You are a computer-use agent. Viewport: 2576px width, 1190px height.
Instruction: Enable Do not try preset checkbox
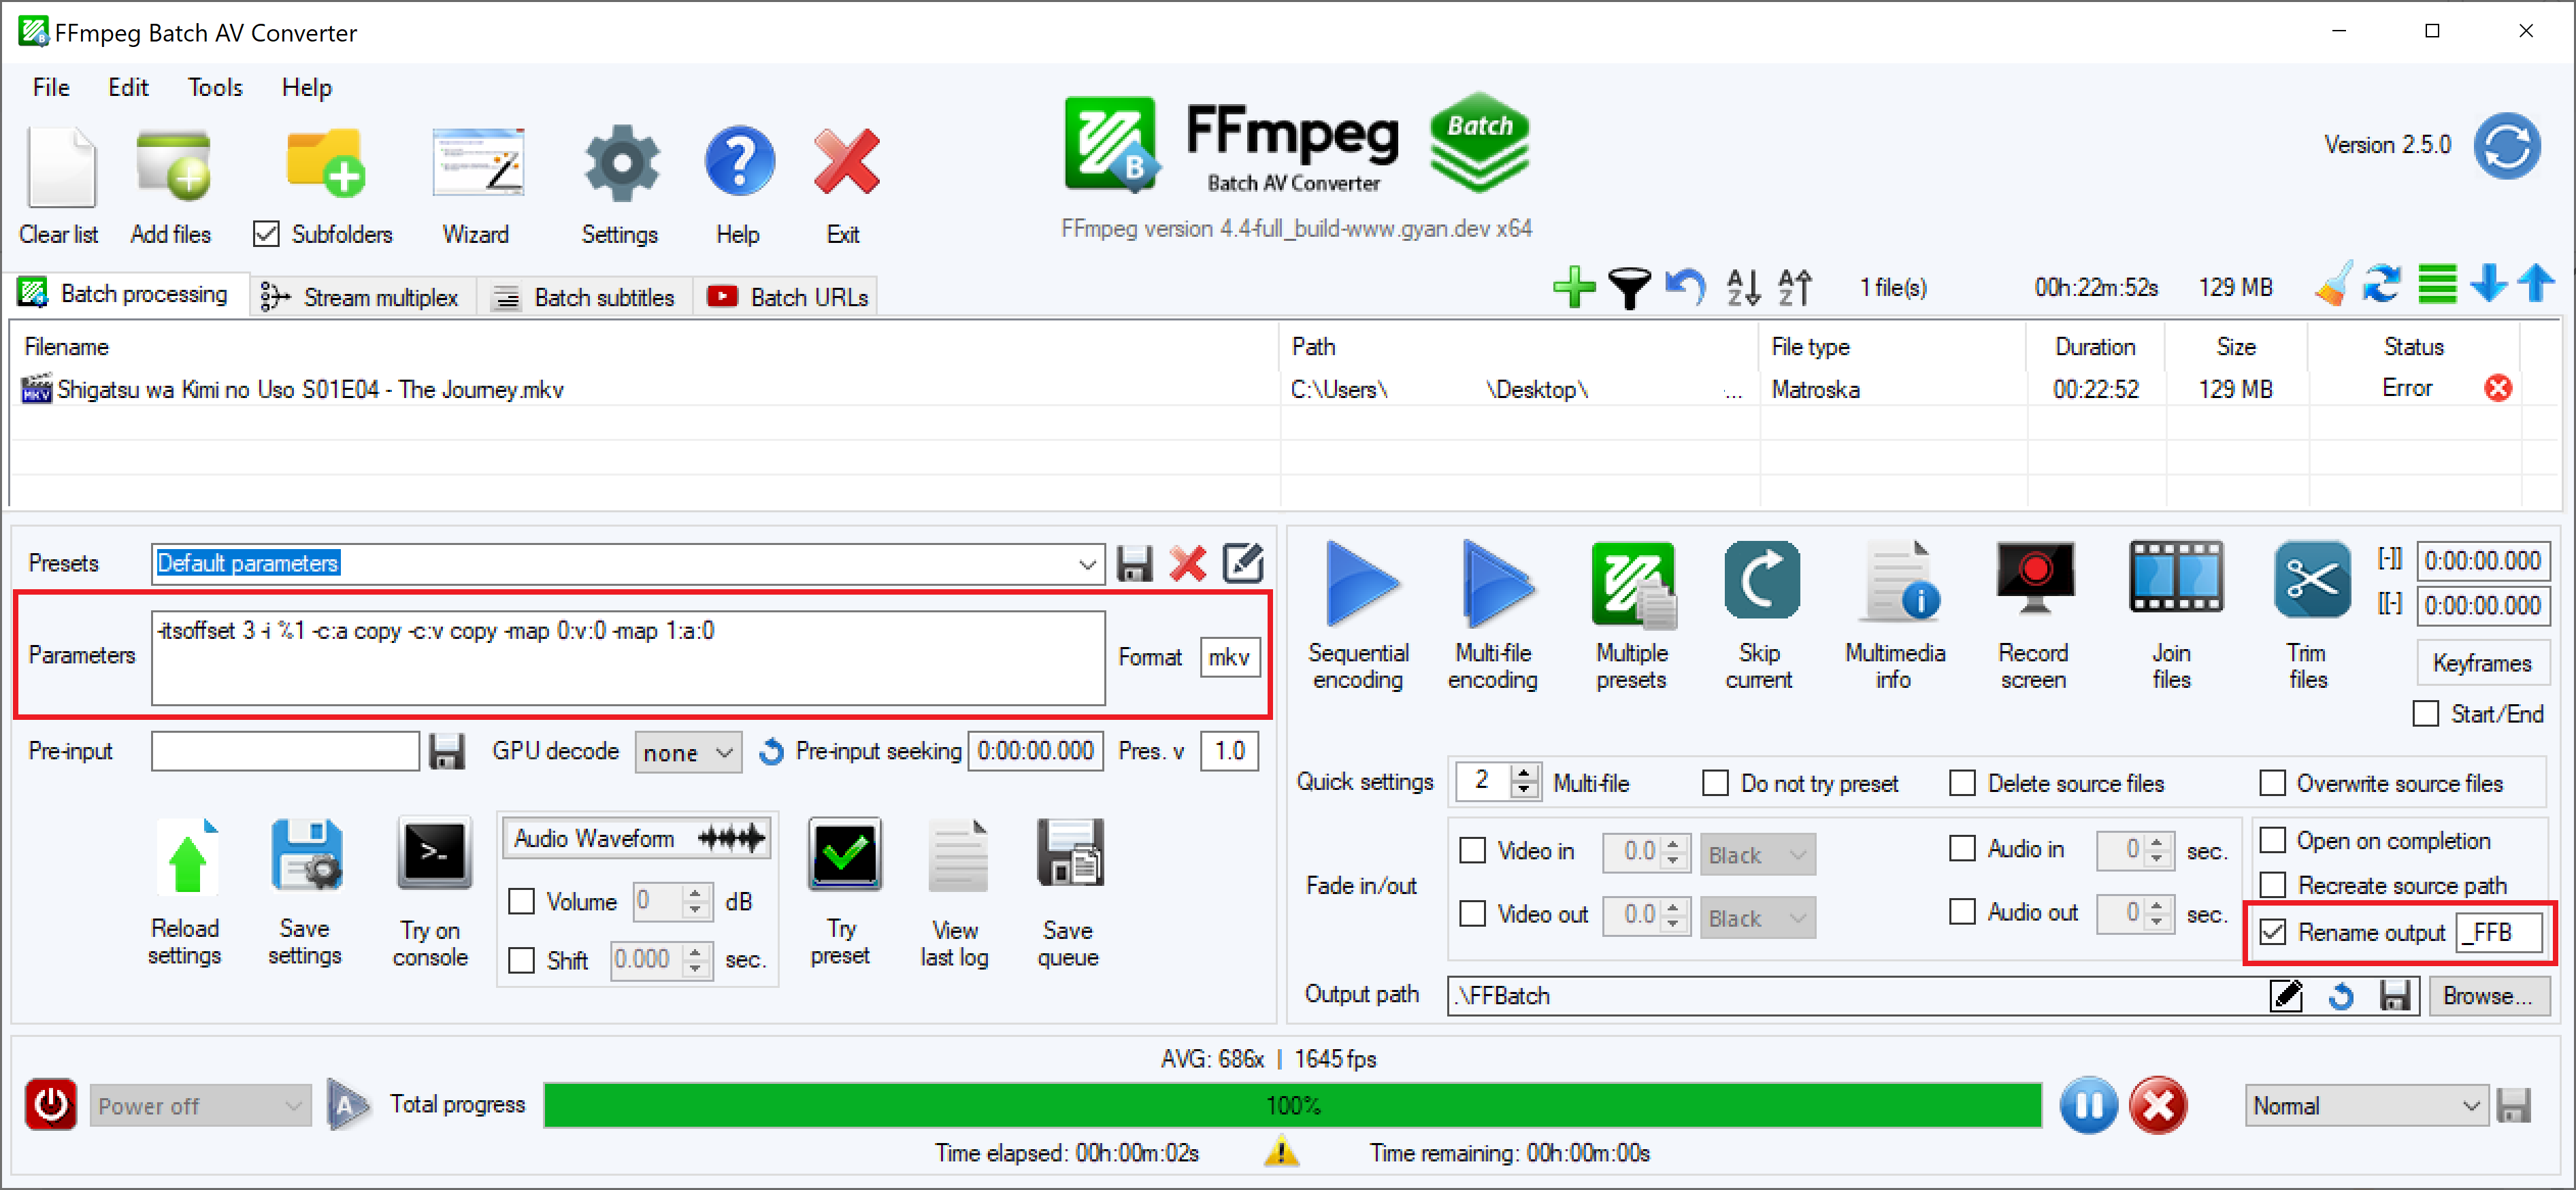[1715, 783]
